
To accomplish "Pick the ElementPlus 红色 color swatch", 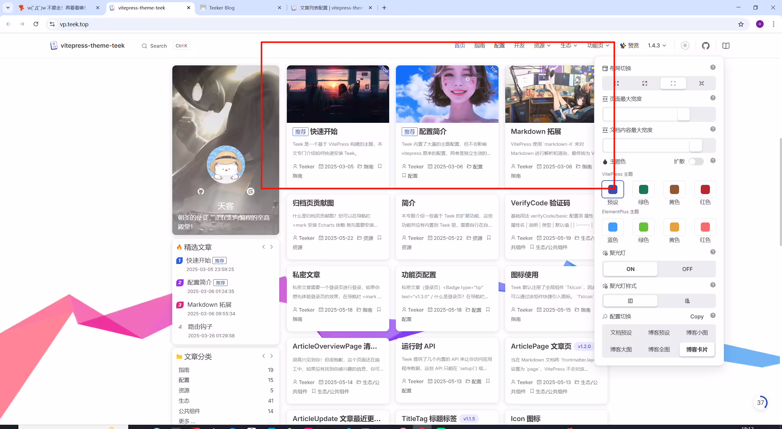I will click(x=705, y=227).
